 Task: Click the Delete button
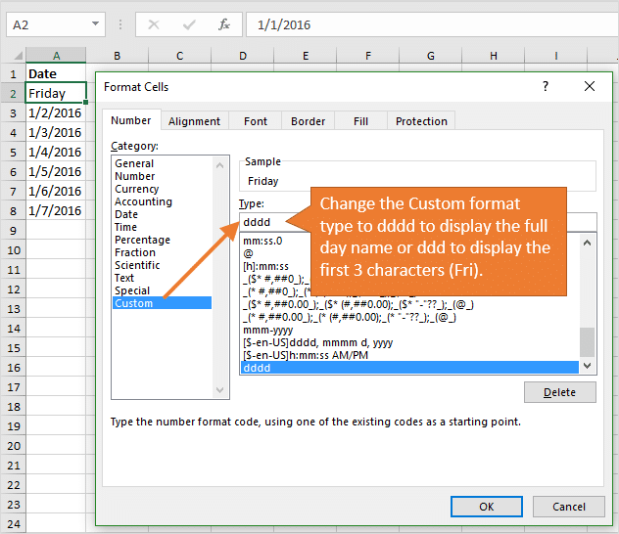[560, 392]
